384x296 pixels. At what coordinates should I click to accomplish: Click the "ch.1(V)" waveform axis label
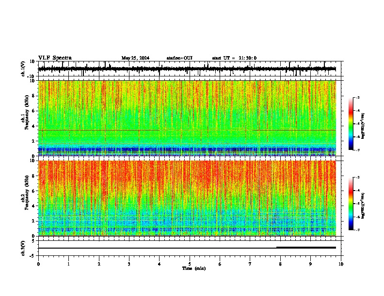pos(23,69)
